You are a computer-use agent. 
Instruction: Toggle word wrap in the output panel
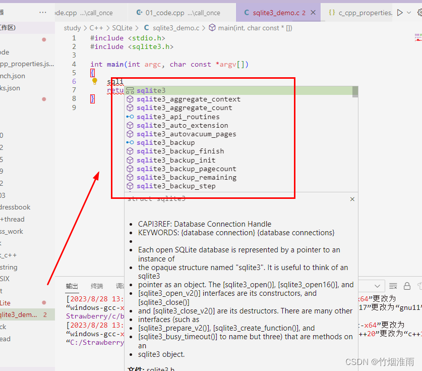pyautogui.click(x=420, y=285)
